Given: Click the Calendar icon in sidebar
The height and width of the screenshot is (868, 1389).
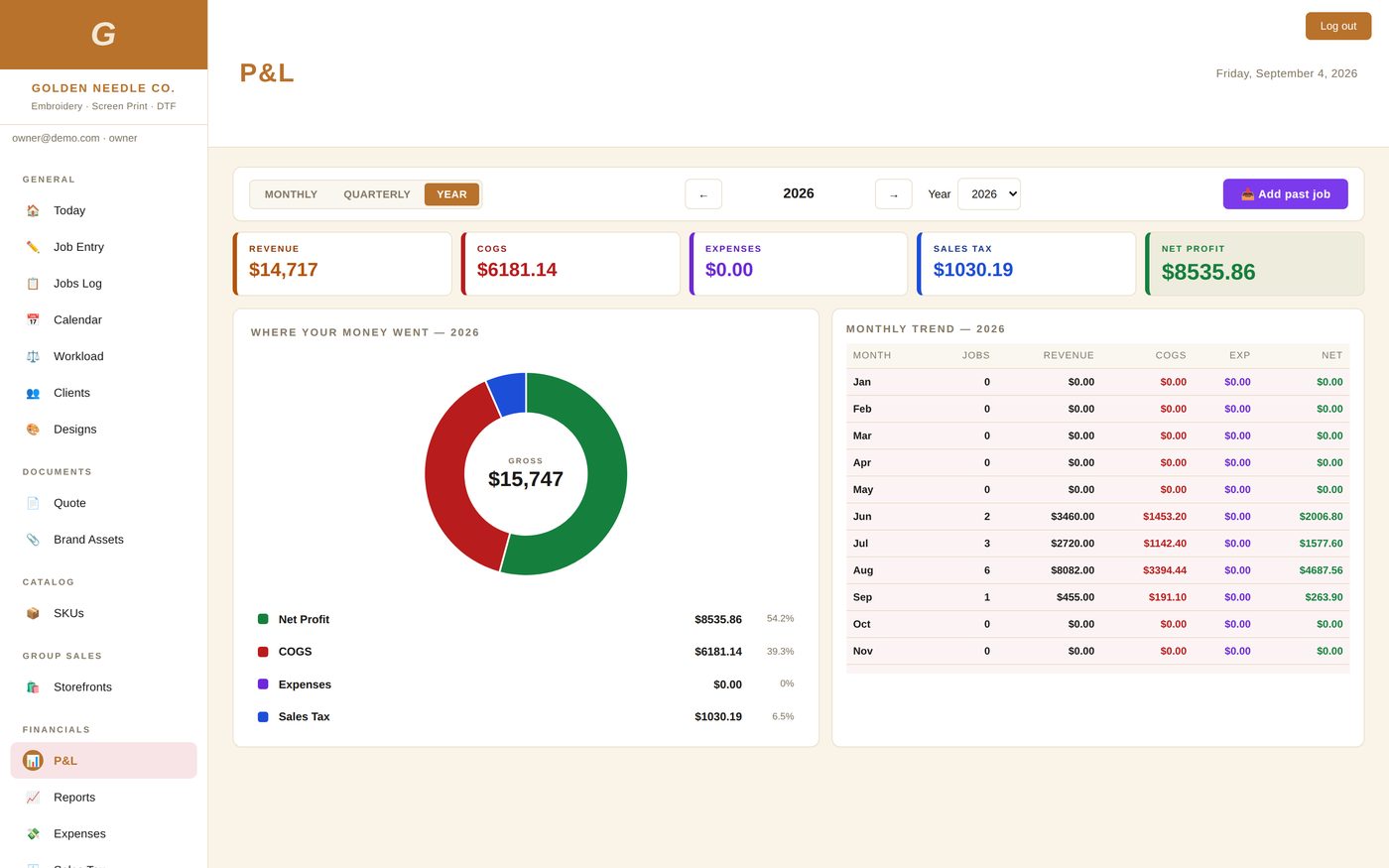Looking at the screenshot, I should click(33, 319).
